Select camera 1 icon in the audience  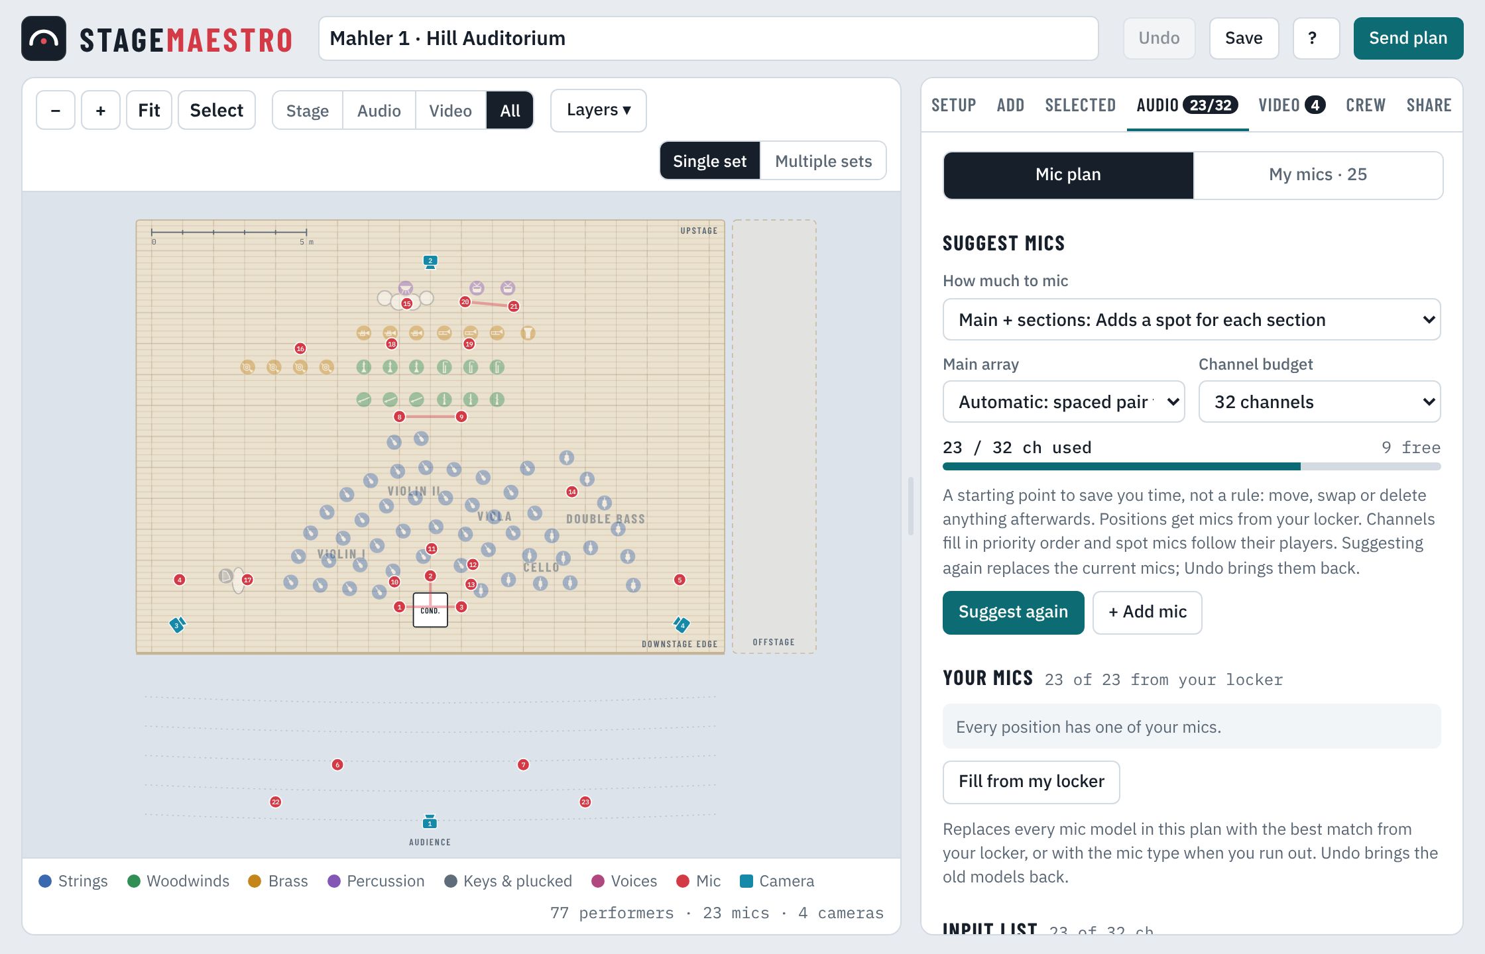pos(430,822)
